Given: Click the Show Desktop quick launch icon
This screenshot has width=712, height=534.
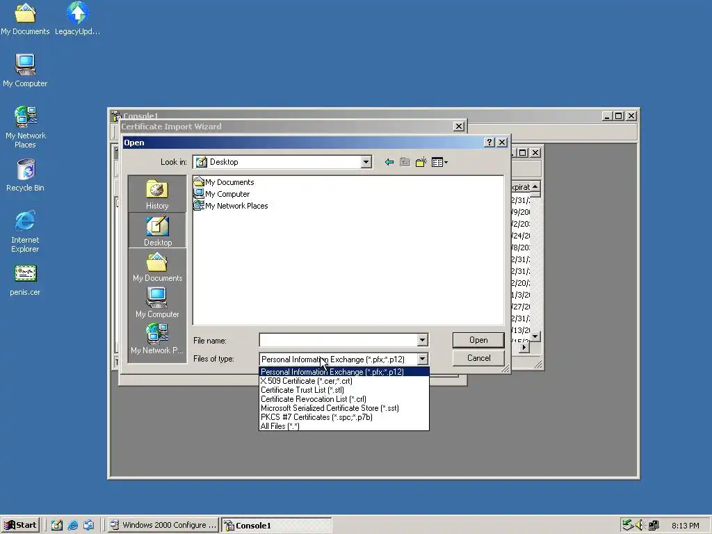Looking at the screenshot, I should pyautogui.click(x=57, y=525).
